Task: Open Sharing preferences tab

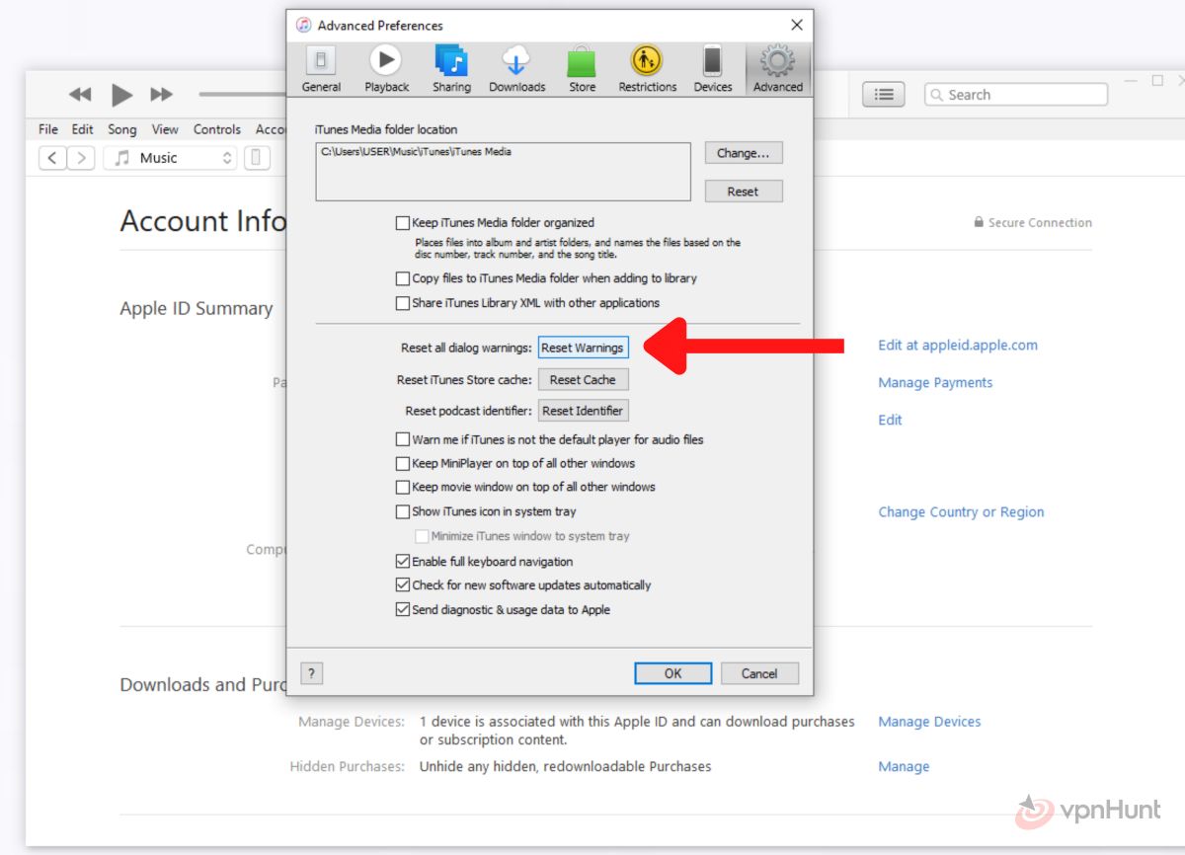Action: coord(451,69)
